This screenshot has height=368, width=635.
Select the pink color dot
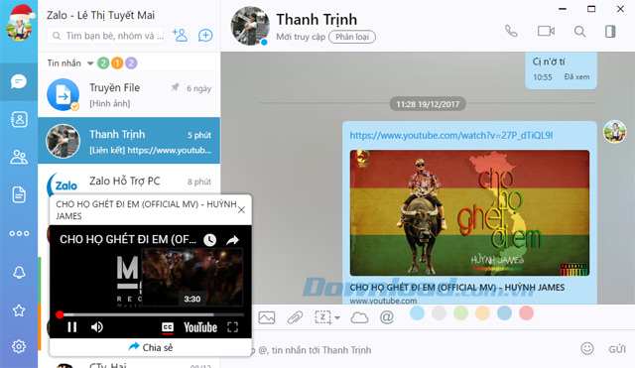[x=527, y=312]
